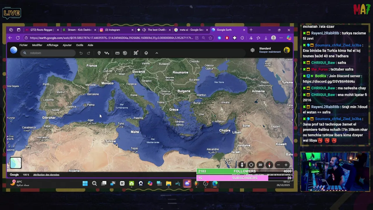Open Street View pegman

pos(242,165)
